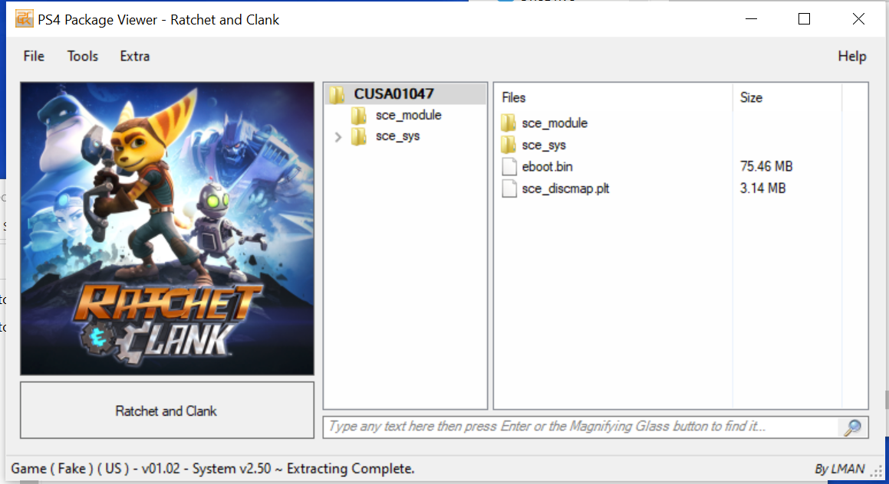Viewport: 889px width, 484px height.
Task: Click the magnifying glass search button
Action: click(852, 427)
